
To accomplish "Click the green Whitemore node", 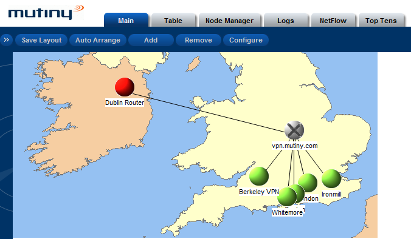I will tap(287, 197).
